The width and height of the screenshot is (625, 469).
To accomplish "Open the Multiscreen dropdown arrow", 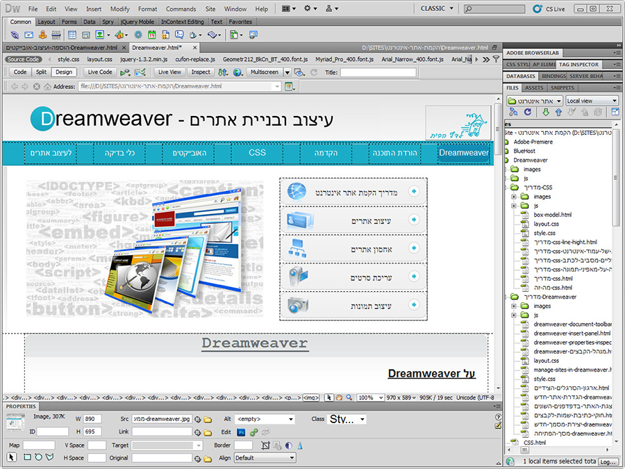I will 287,72.
